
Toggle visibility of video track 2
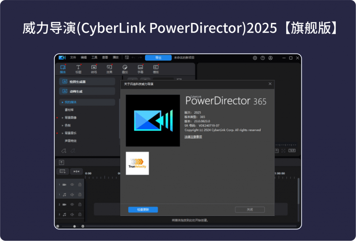pos(72,205)
